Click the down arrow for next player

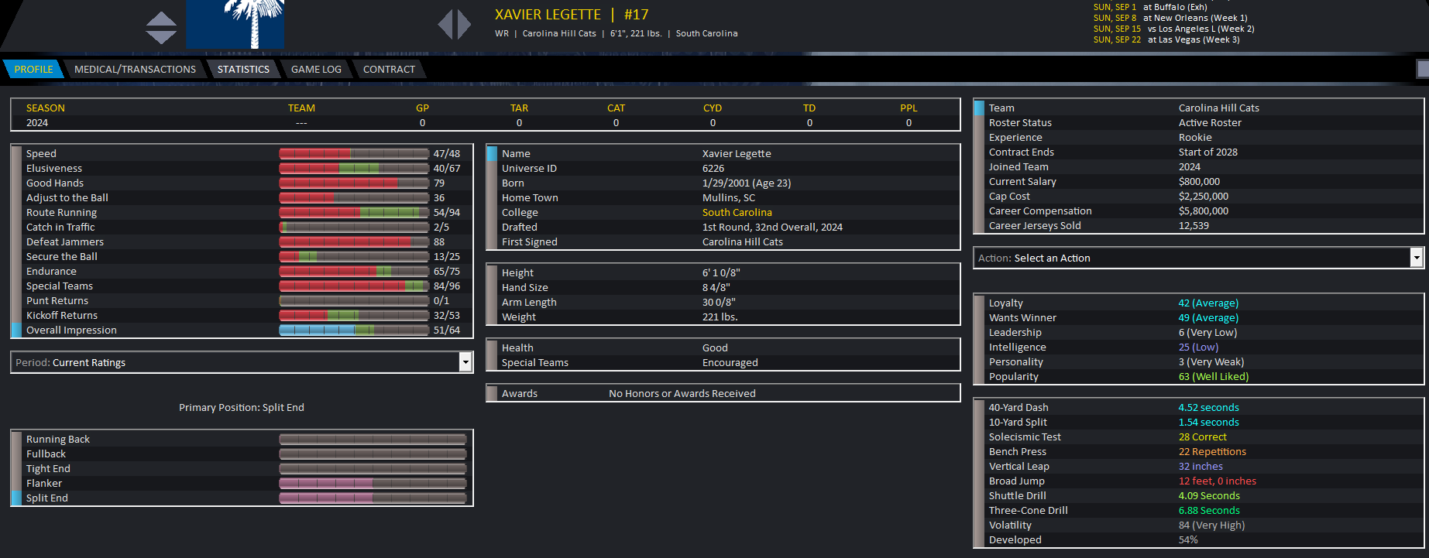tap(161, 37)
